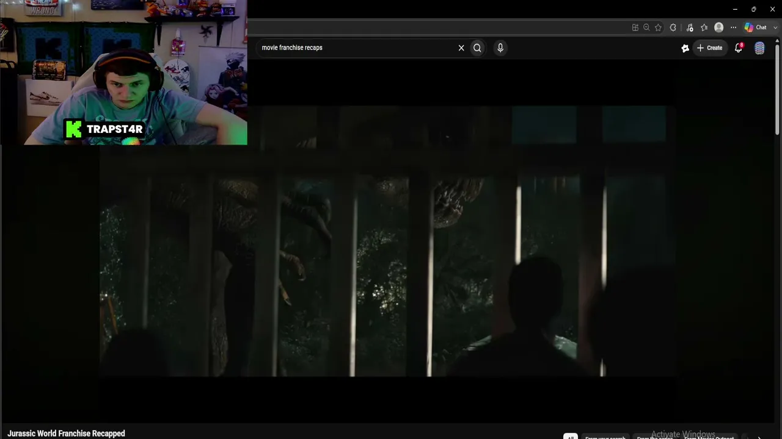Click the Jurassic World Franchise Recapped title
This screenshot has width=782, height=439.
pos(66,434)
